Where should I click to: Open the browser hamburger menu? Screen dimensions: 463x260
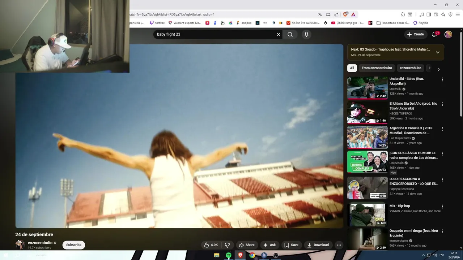(458, 14)
